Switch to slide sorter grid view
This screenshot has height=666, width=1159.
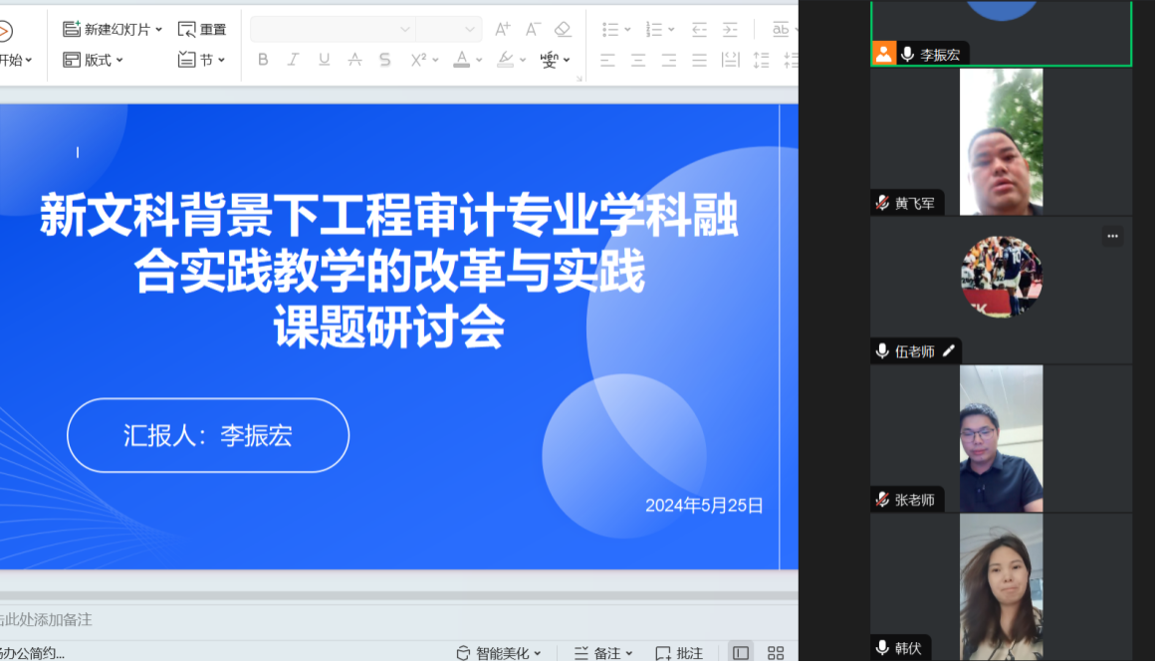[776, 653]
